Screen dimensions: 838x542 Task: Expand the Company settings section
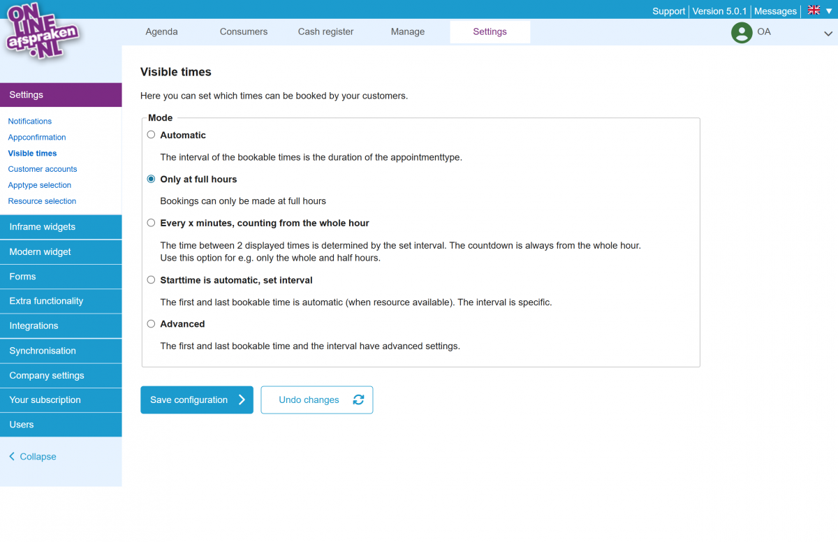(61, 376)
